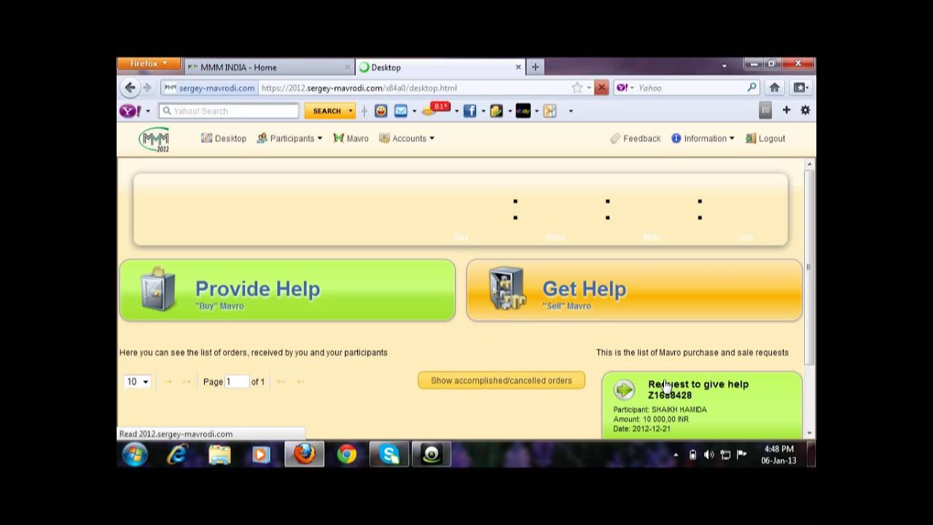This screenshot has height=525, width=933.
Task: Click the volume speaker tray icon
Action: coord(708,455)
